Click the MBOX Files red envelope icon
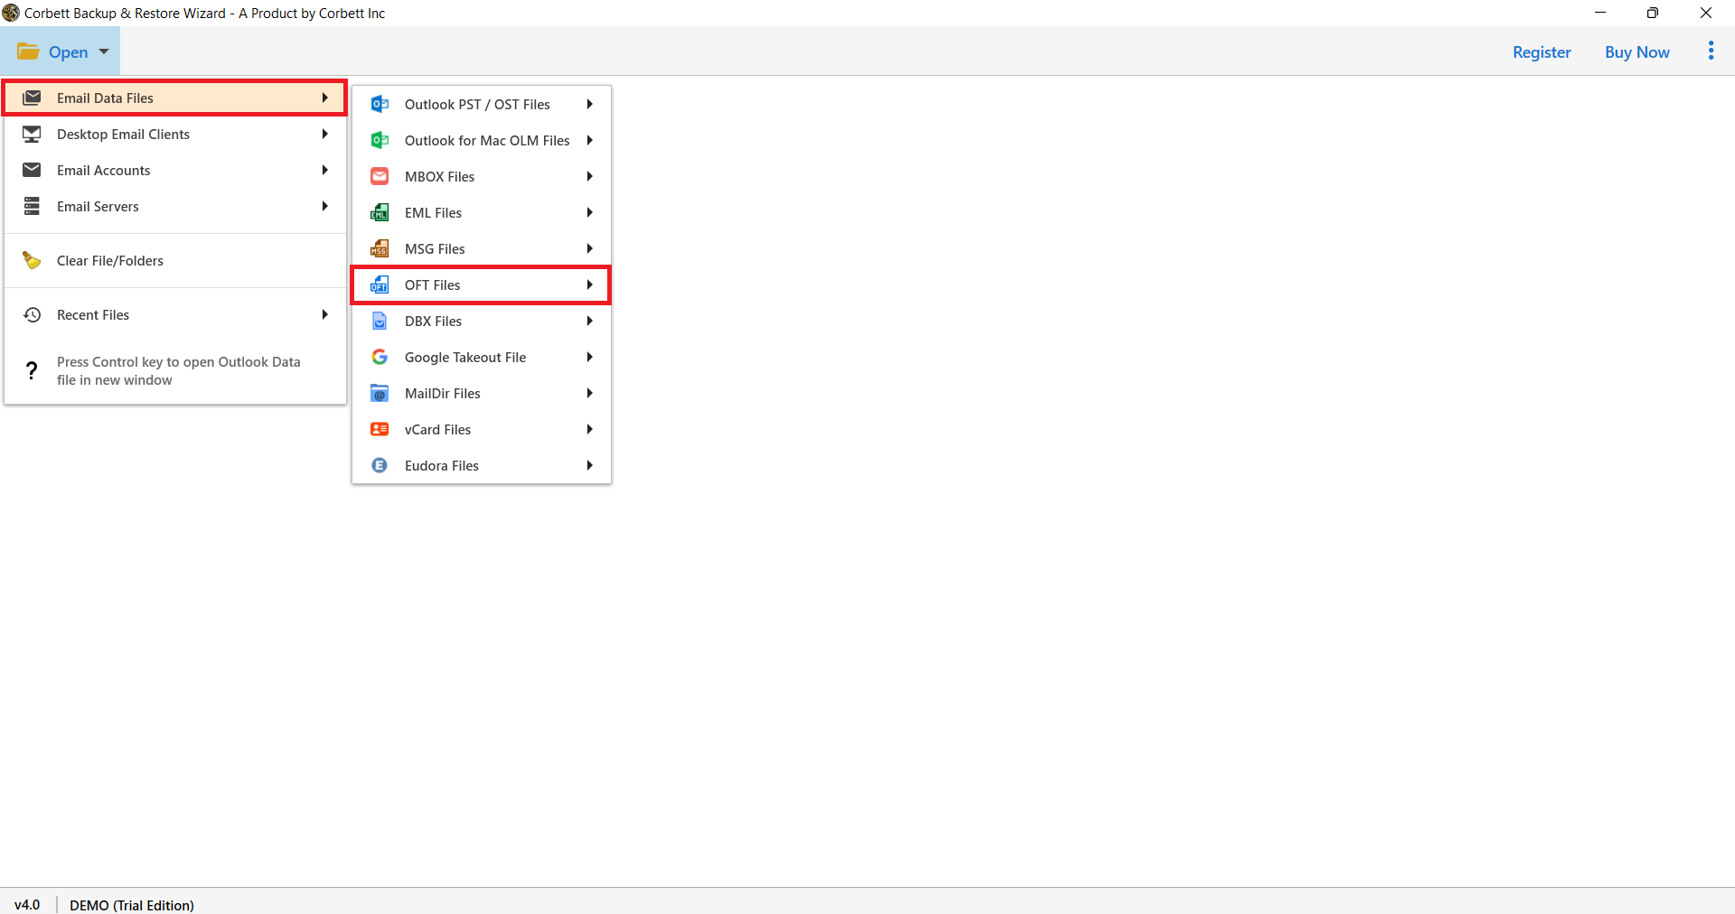This screenshot has width=1735, height=914. 380,176
